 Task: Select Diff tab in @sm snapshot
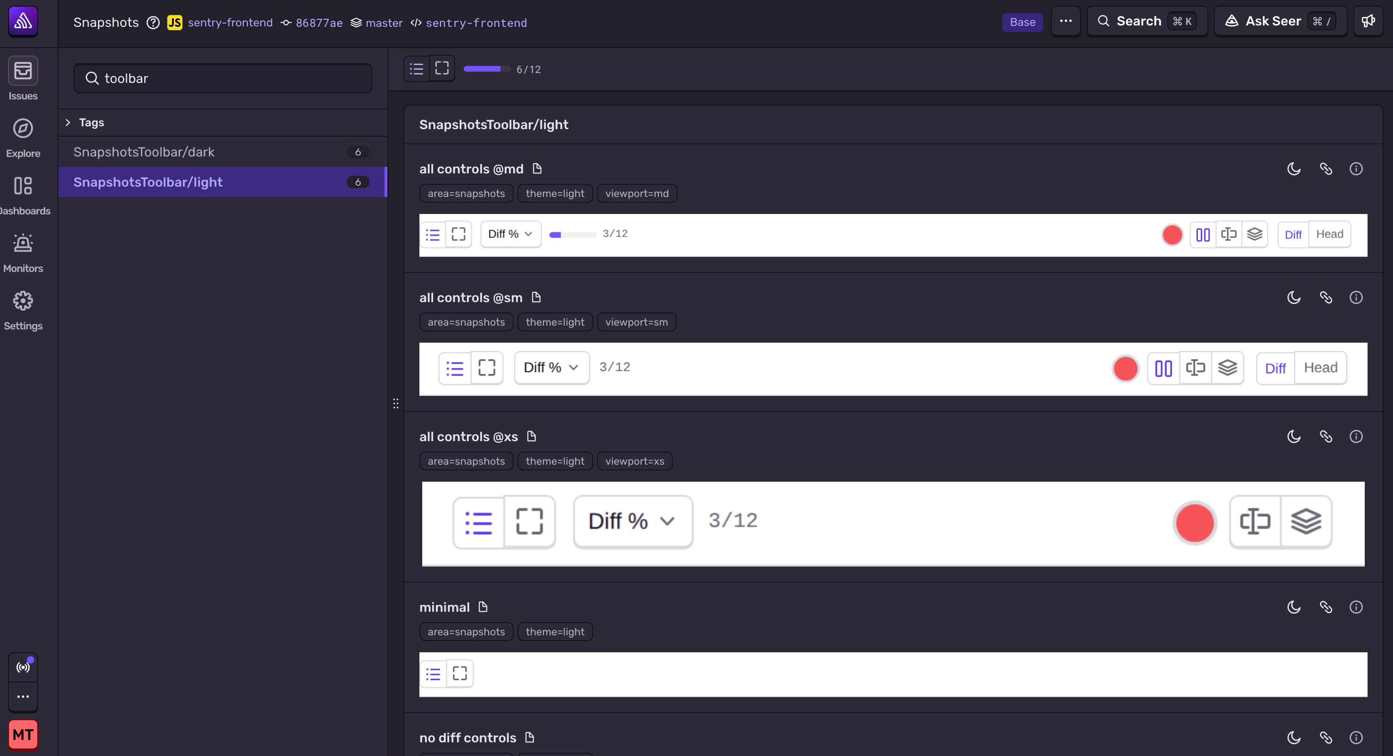1275,368
